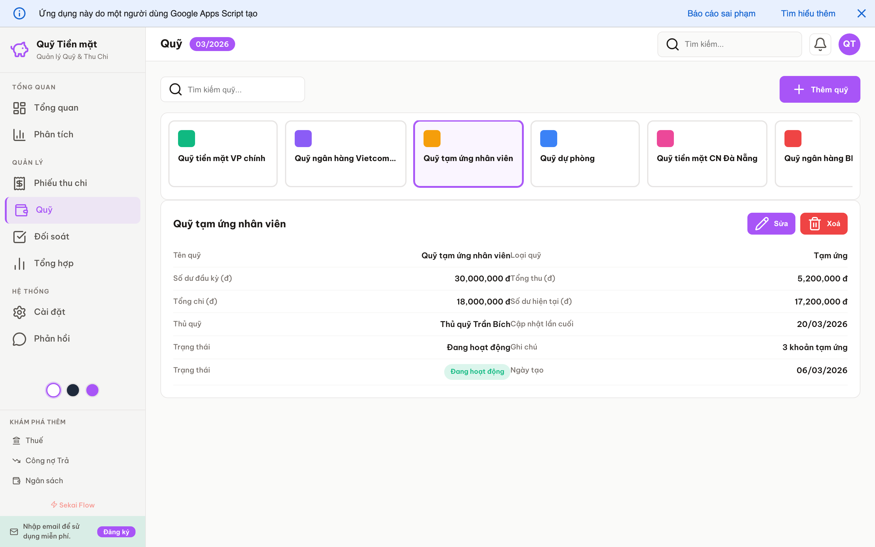The width and height of the screenshot is (875, 547).
Task: Click the 03/2026 month badge
Action: [x=212, y=44]
